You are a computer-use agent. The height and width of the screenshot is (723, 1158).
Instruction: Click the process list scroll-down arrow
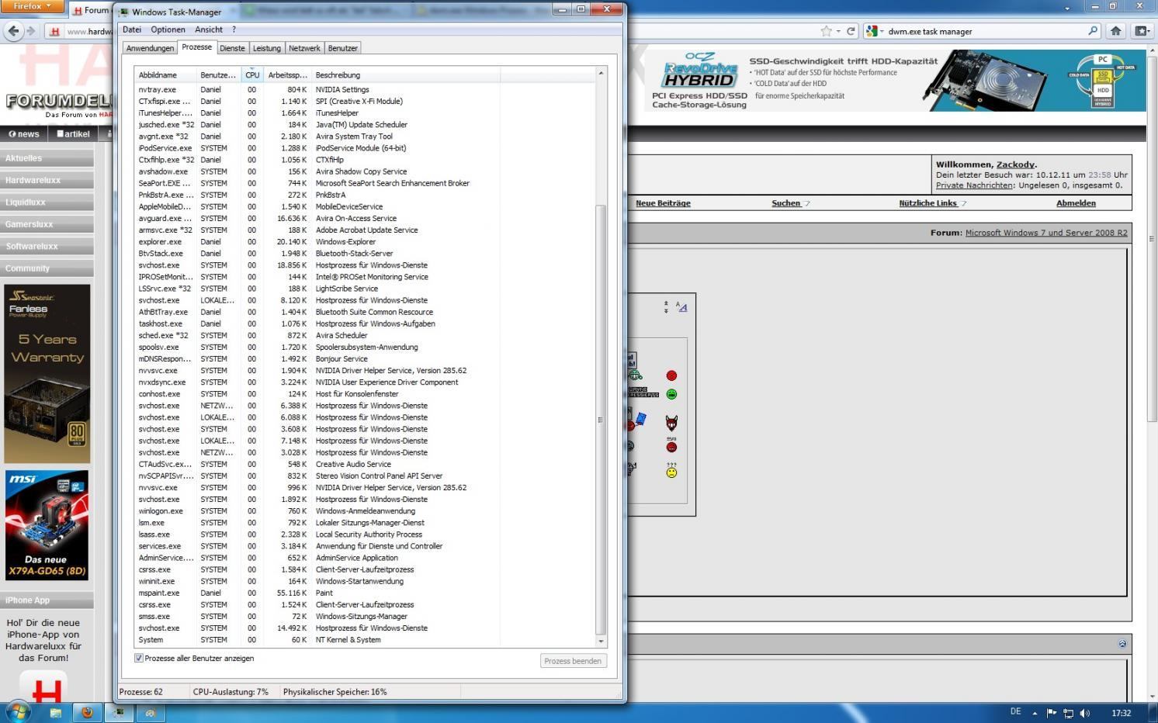point(600,641)
